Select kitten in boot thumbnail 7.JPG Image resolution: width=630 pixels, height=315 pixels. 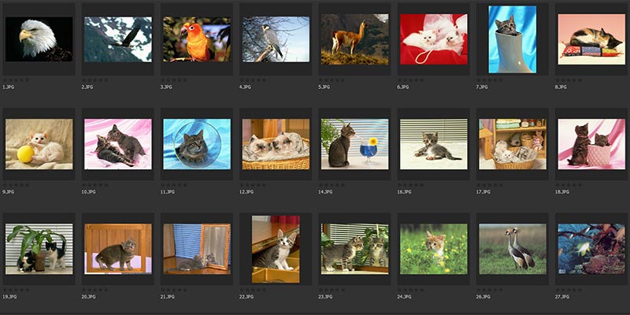513,39
